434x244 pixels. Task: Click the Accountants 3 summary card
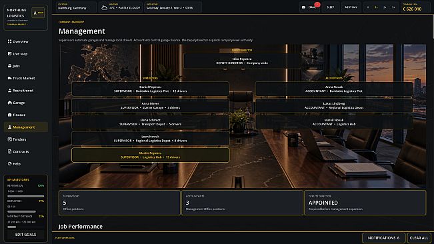[x=242, y=203]
